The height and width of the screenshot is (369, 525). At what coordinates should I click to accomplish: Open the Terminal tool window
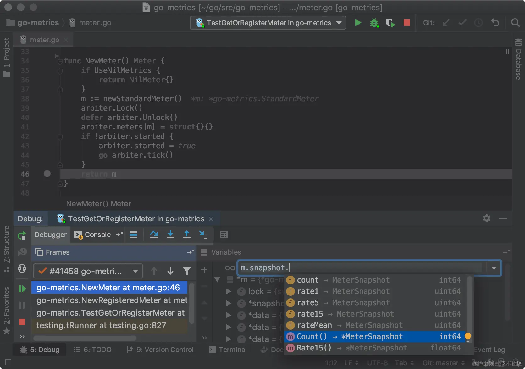tap(228, 350)
